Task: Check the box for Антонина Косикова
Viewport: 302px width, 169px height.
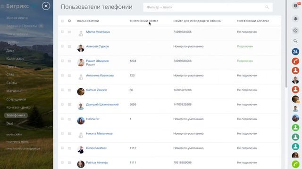Action: pyautogui.click(x=62, y=76)
